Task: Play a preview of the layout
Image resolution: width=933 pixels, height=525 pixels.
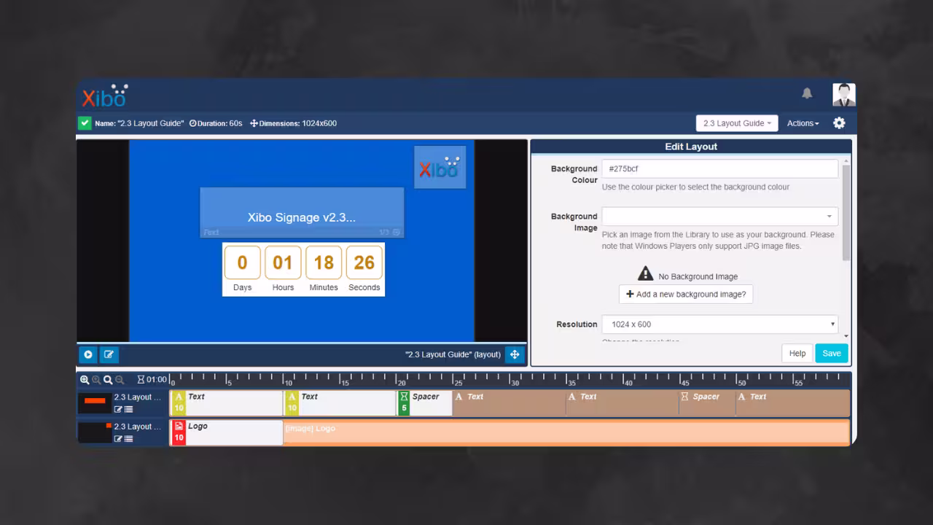Action: [87, 354]
